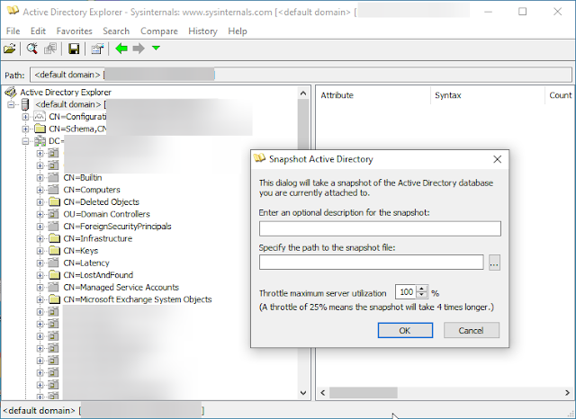576x419 pixels.
Task: Click the DC= domain node icon
Action: coord(40,141)
